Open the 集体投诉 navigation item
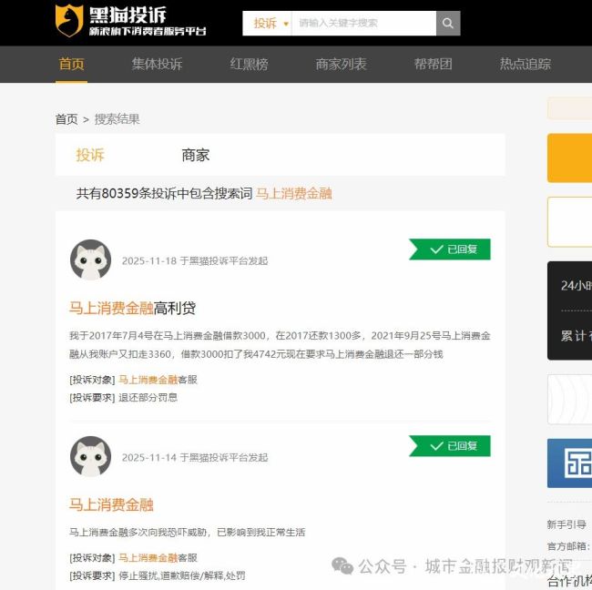The height and width of the screenshot is (590, 592). coord(157,64)
